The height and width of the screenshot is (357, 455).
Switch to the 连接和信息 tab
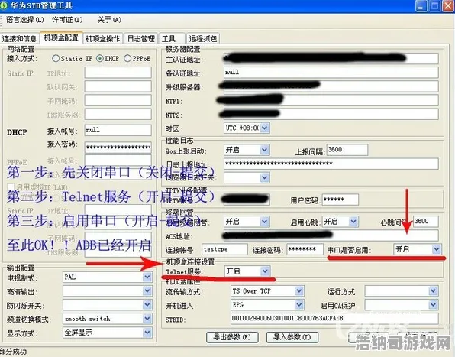19,39
